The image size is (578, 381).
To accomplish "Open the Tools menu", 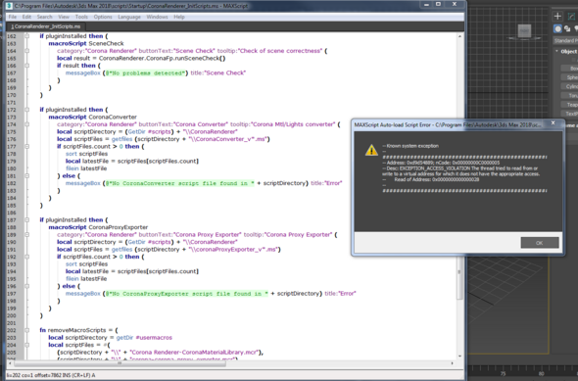I will [81, 17].
